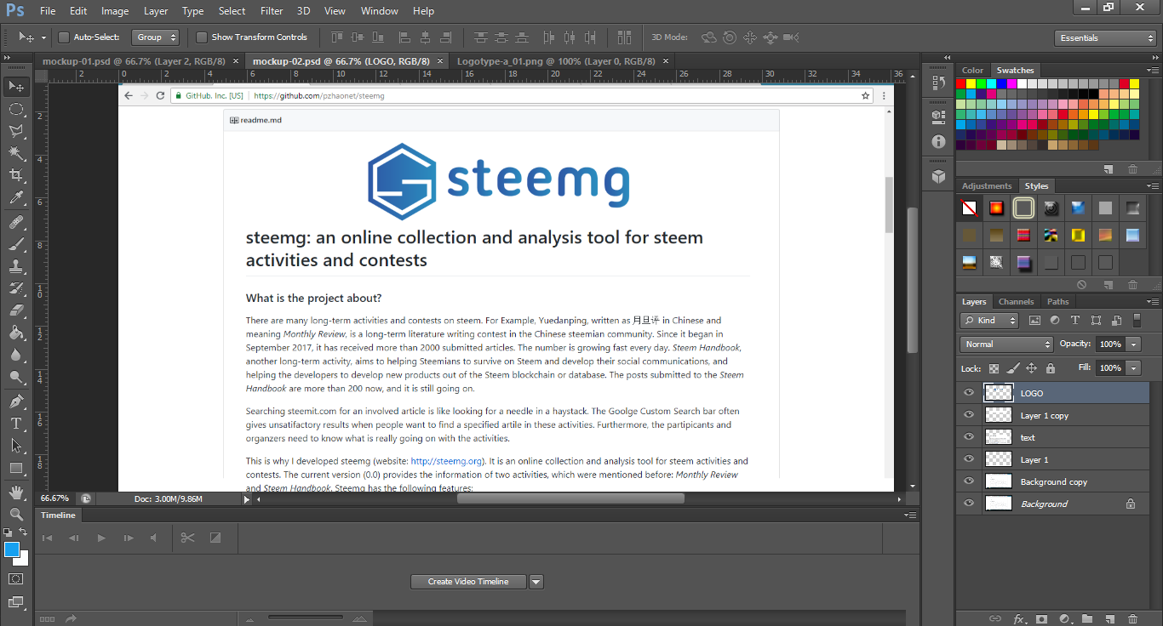Image resolution: width=1163 pixels, height=626 pixels.
Task: Select the Clone Stamp tool
Action: 16,266
